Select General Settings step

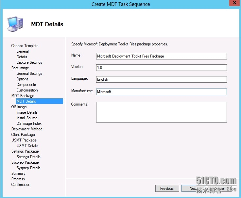point(29,74)
